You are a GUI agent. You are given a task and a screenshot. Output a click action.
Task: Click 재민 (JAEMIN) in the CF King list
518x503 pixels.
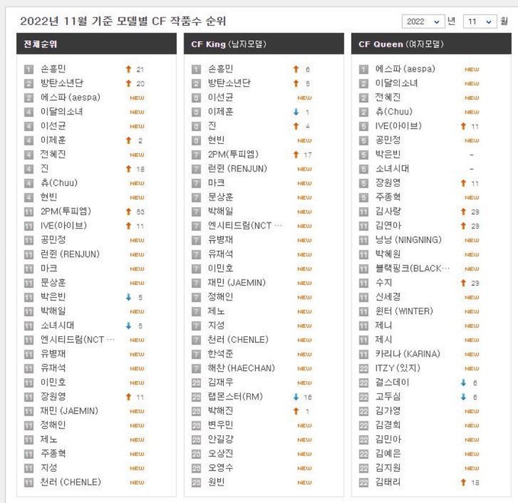tap(237, 283)
